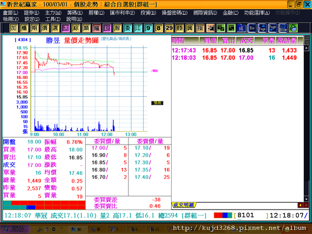This screenshot has width=312, height=234.
Task: Open the 設定(S) menu
Action: coord(32,19)
